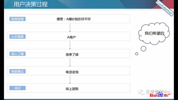178x100 pixels.
Task: Click the small thought bubble circle
Action: click(x=137, y=54)
